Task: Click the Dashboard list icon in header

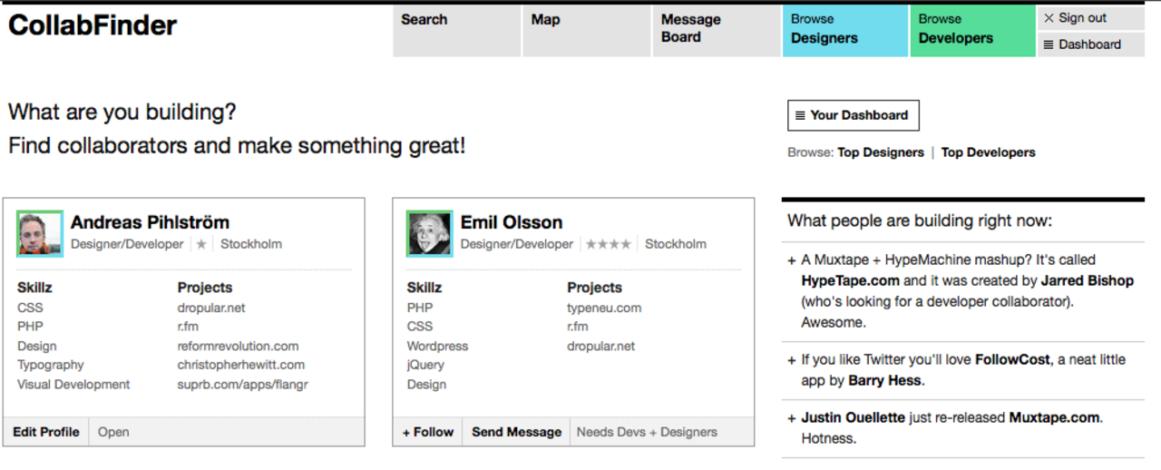Action: pyautogui.click(x=1048, y=44)
